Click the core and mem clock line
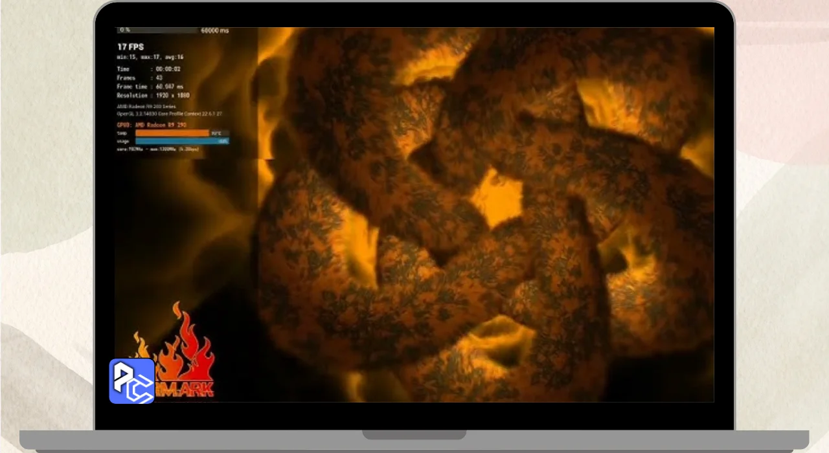 click(x=158, y=149)
